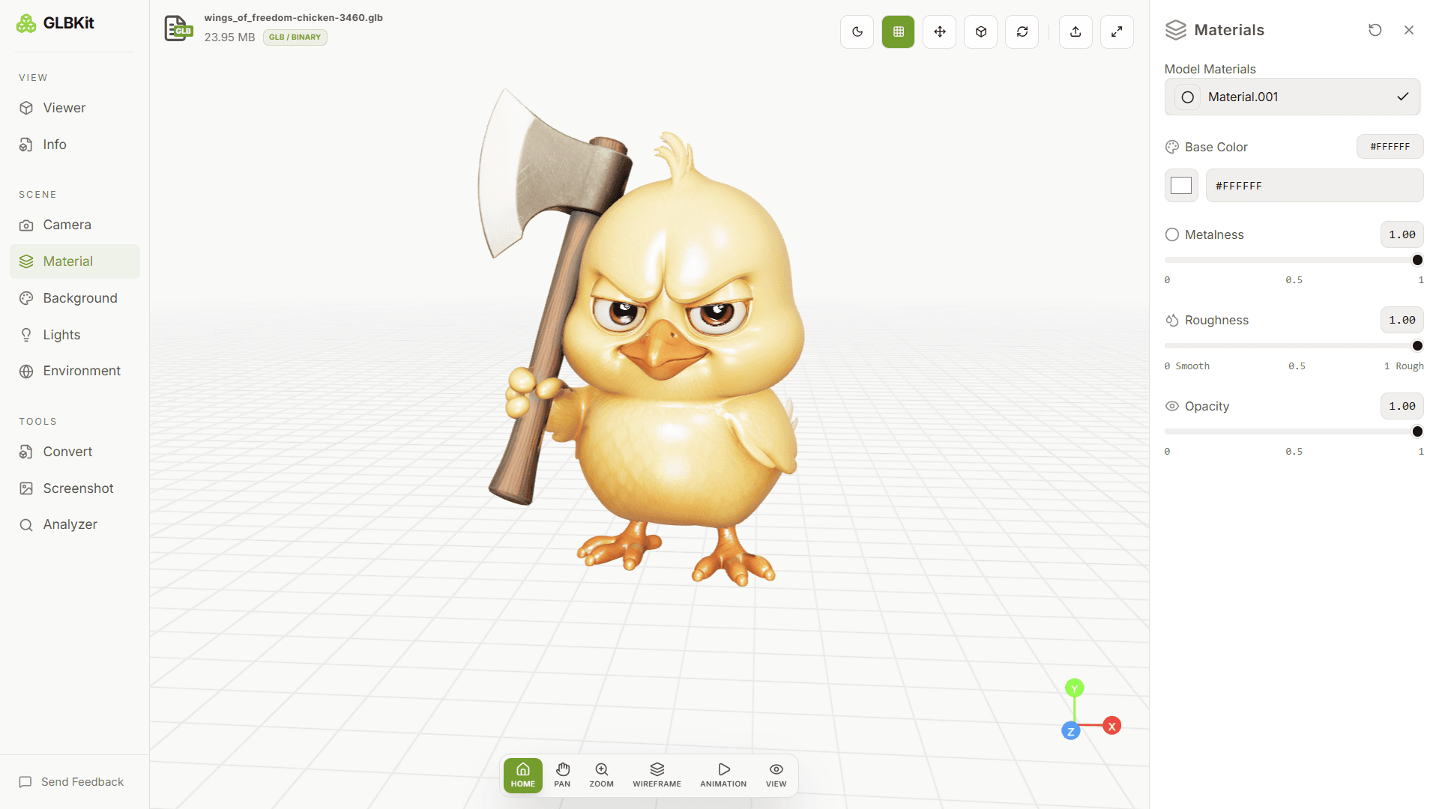This screenshot has height=809, width=1439.
Task: Click the Opacity slider track
Action: click(x=1294, y=431)
